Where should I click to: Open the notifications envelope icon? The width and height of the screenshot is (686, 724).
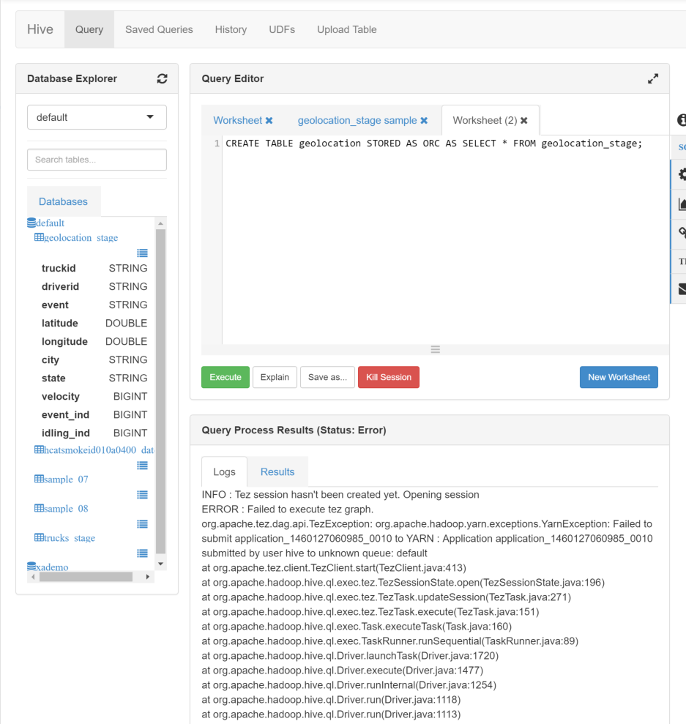[x=681, y=290]
